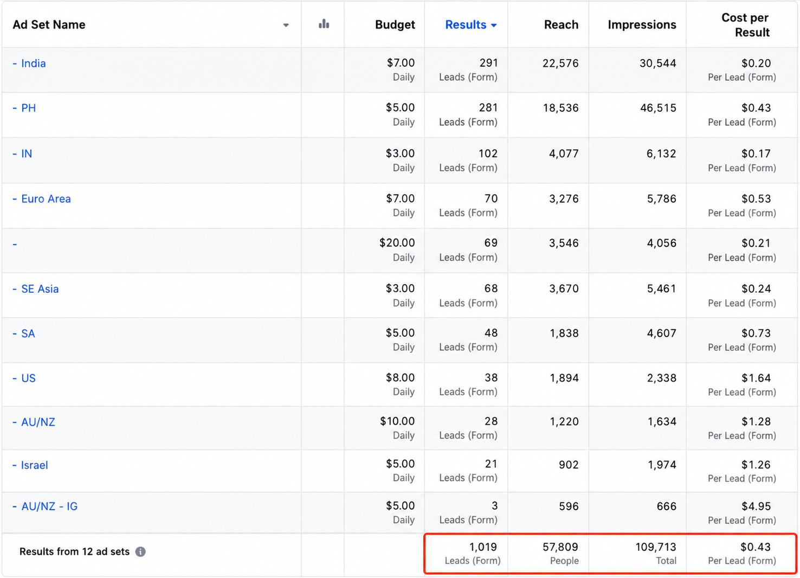
Task: Click the 70 results for Euro Area
Action: pyautogui.click(x=491, y=198)
